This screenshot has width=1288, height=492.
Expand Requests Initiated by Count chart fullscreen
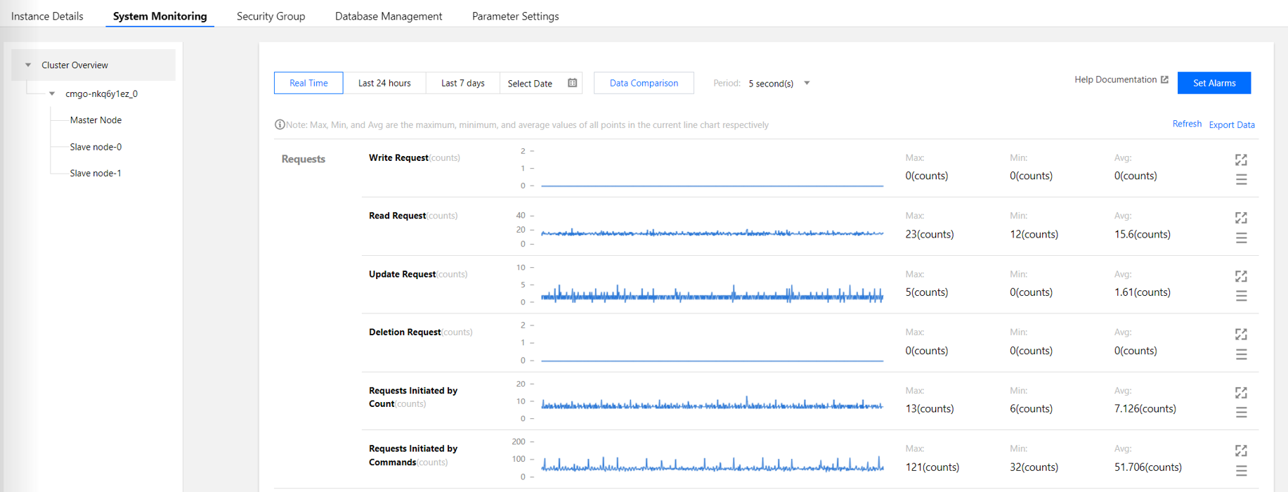(1241, 392)
